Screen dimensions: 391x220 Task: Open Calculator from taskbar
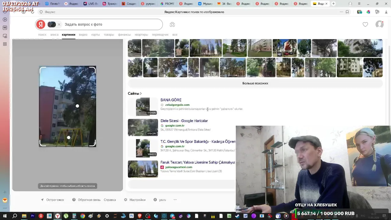74,216
